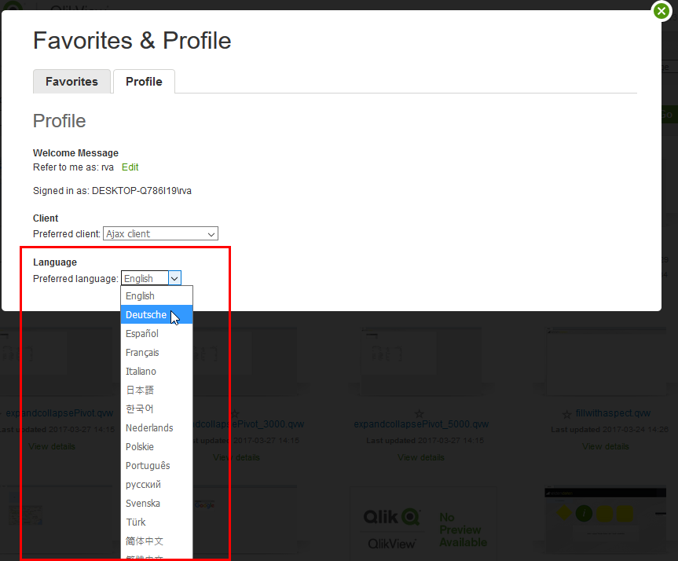Screen dimensions: 678x561
Task: Open expandcollapsePivot.qvw document link
Action: coord(59,413)
